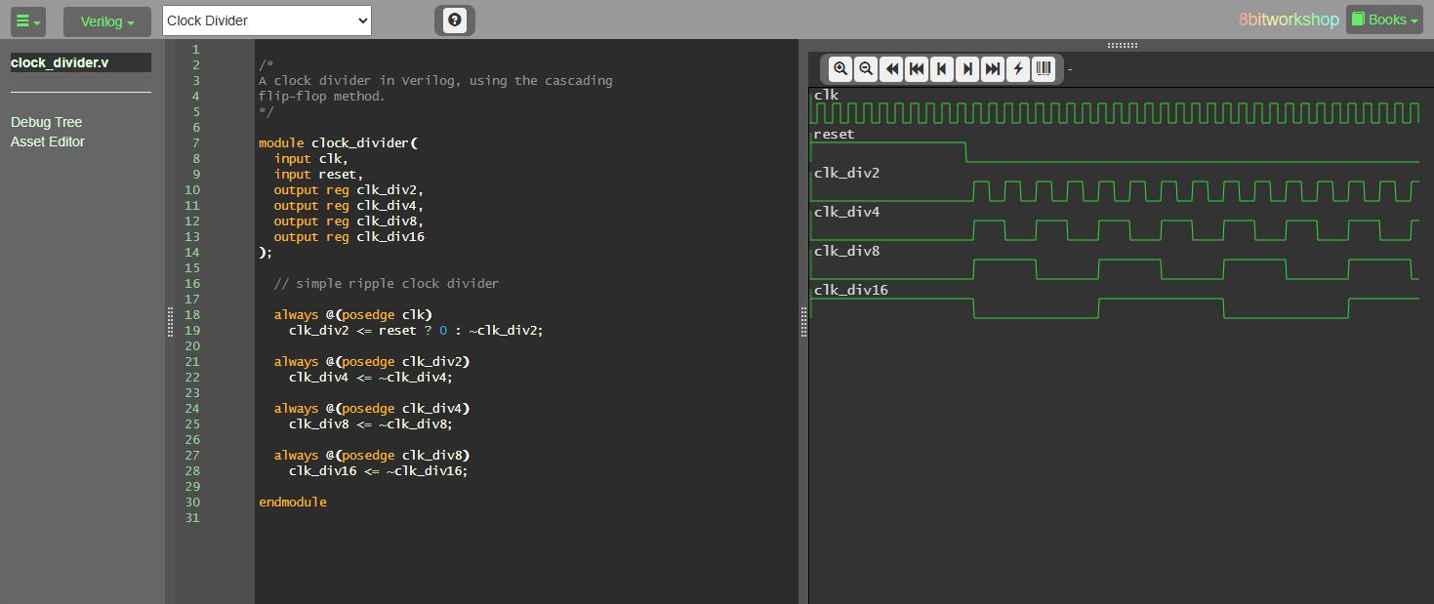This screenshot has width=1434, height=604.
Task: Step forward one clock edge
Action: [x=967, y=68]
